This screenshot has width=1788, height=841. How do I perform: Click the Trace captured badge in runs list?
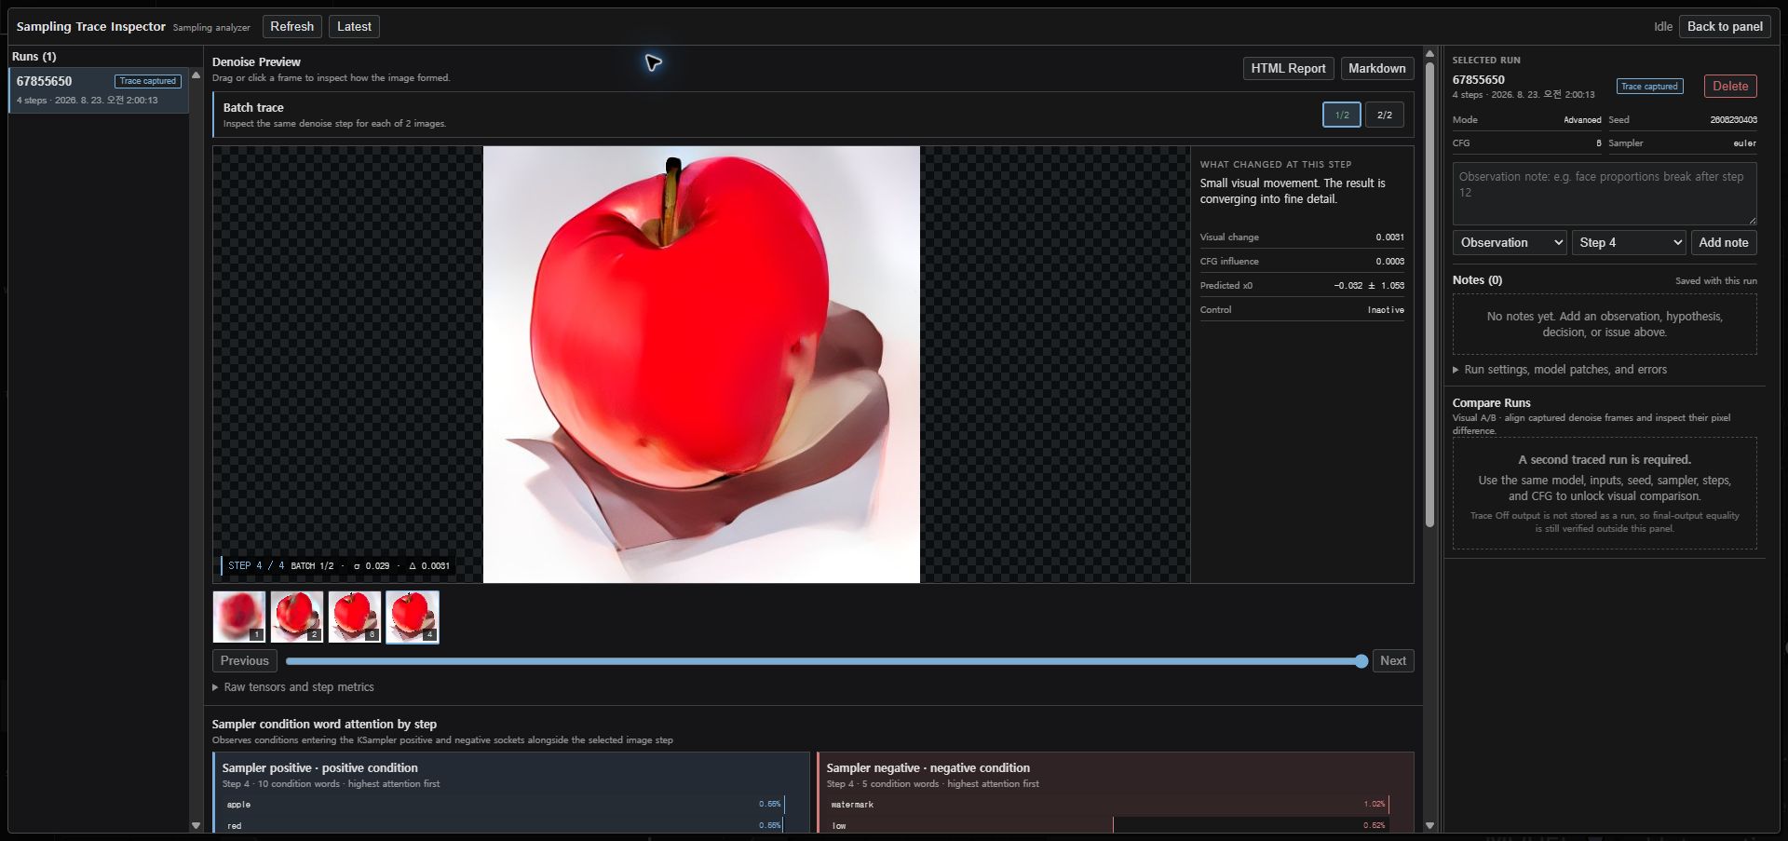[147, 81]
